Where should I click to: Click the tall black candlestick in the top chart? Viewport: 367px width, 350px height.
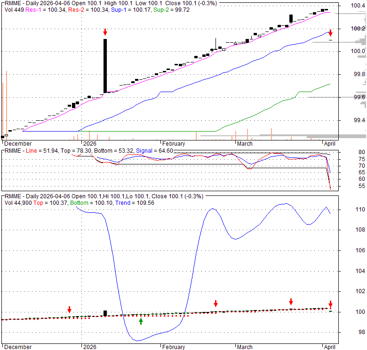(x=105, y=66)
